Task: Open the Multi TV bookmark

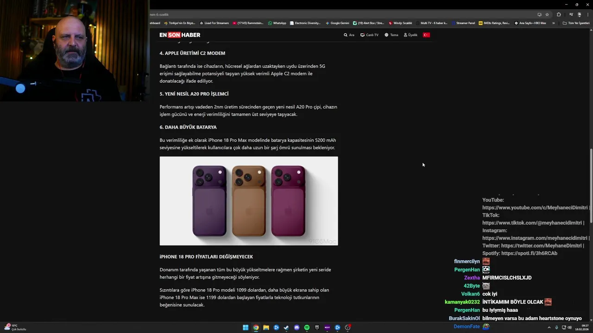Action: [x=432, y=23]
